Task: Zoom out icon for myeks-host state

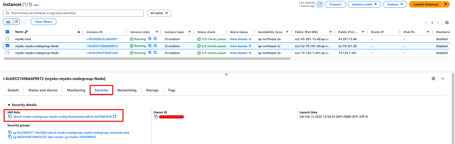Action: (155, 39)
